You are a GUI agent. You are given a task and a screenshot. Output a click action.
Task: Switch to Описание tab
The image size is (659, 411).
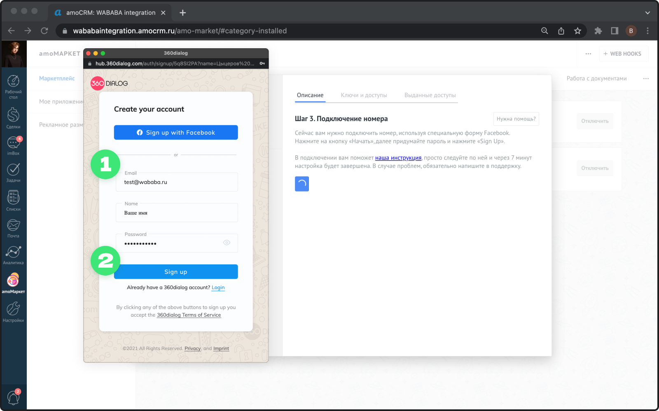tap(310, 95)
